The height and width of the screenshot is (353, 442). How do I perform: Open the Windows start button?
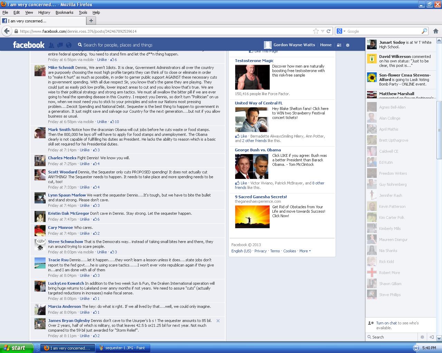click(x=17, y=348)
